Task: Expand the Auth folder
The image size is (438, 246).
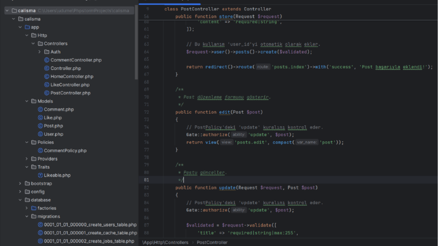Action: point(40,52)
